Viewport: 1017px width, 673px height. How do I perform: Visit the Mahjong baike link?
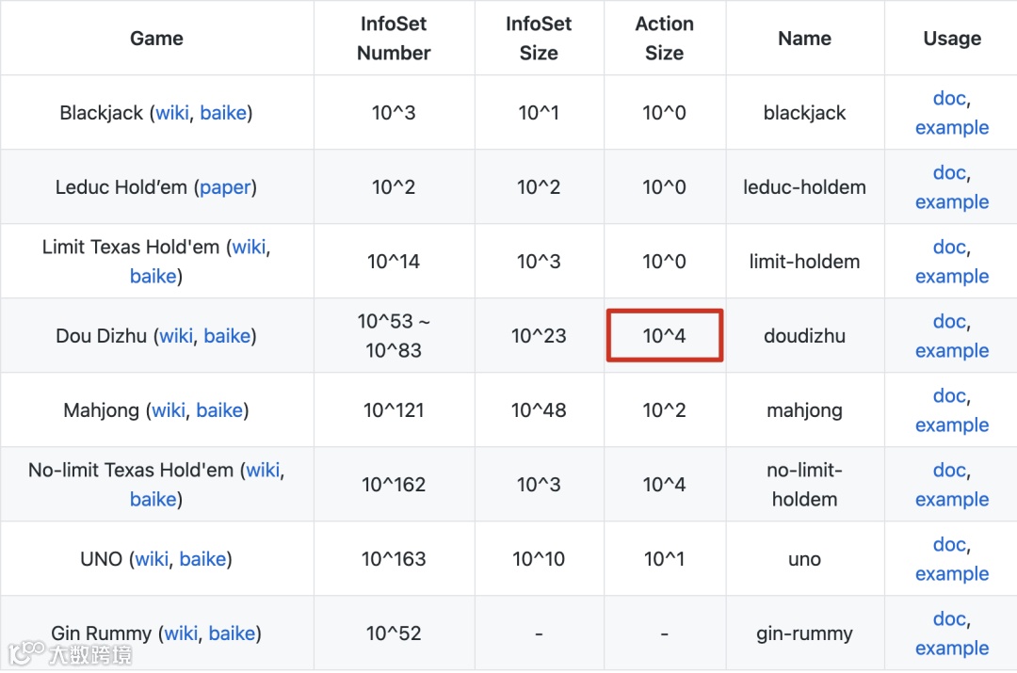pyautogui.click(x=219, y=410)
